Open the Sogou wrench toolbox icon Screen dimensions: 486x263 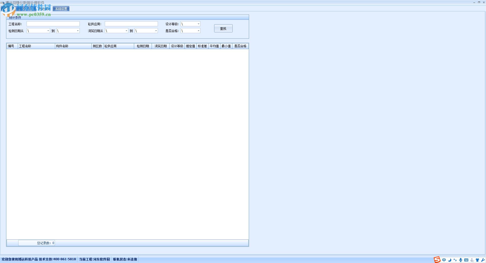pyautogui.click(x=483, y=260)
